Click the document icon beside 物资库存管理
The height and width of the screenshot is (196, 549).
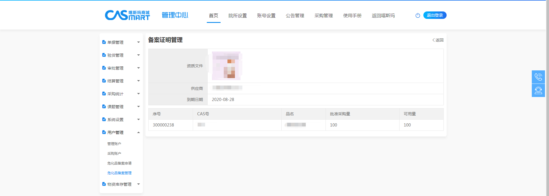pyautogui.click(x=104, y=184)
